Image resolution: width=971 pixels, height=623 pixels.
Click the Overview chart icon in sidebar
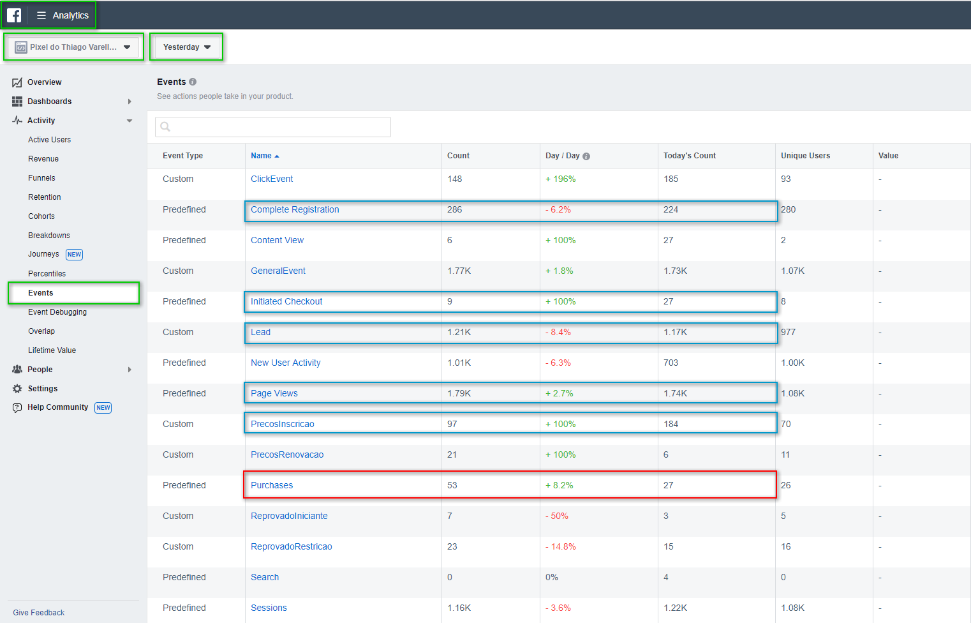click(x=17, y=82)
